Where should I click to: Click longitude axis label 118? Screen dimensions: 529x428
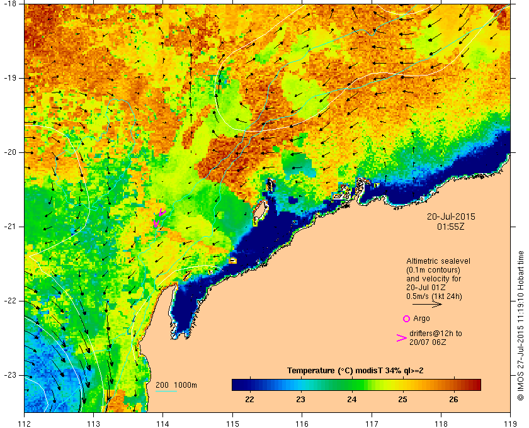tap(441, 423)
